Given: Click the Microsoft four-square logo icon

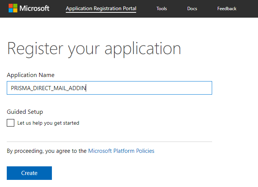Looking at the screenshot, I should pos(12,8).
